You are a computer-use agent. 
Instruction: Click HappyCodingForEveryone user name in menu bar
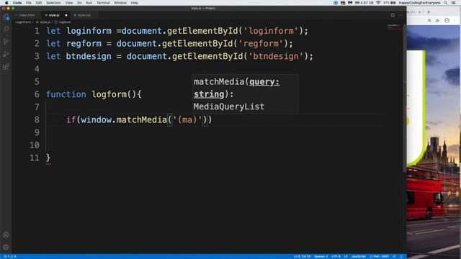419,3
